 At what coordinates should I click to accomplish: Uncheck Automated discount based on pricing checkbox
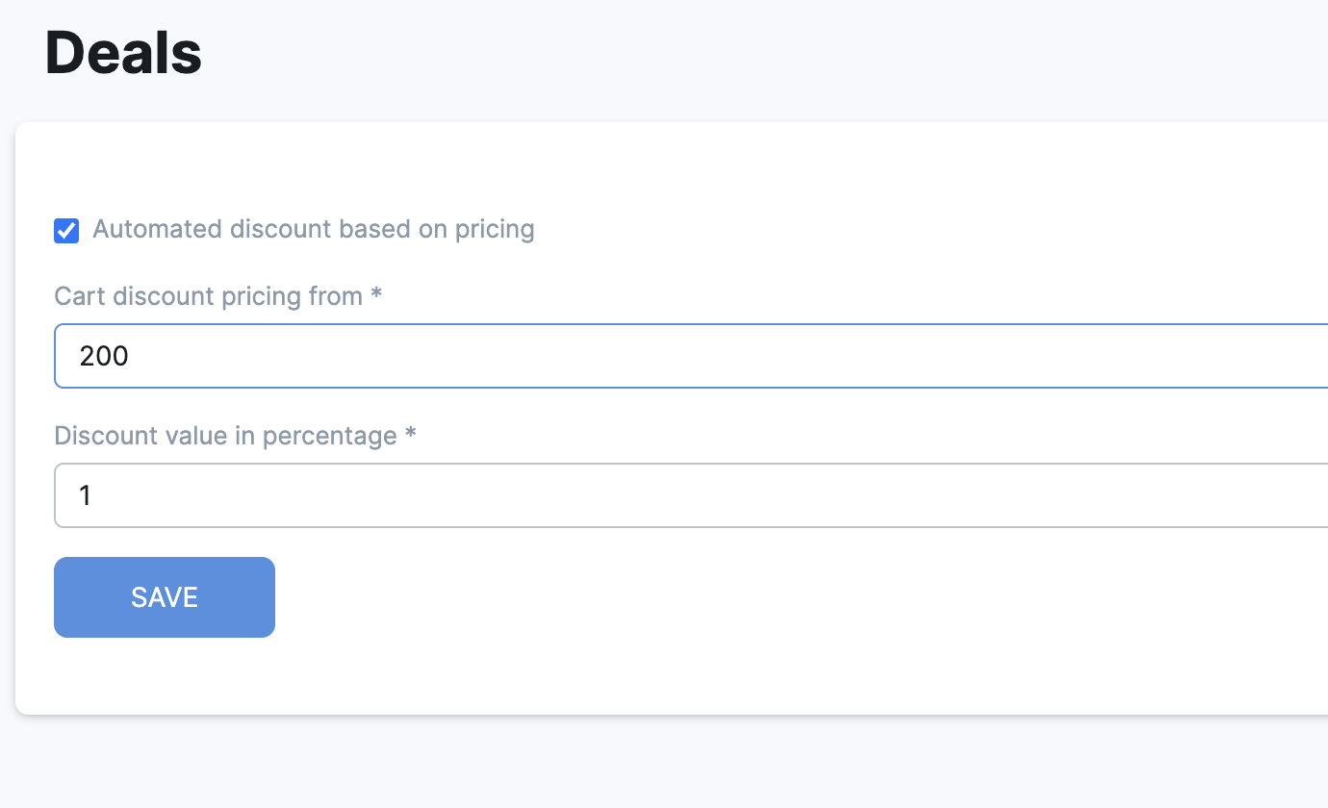pos(66,231)
